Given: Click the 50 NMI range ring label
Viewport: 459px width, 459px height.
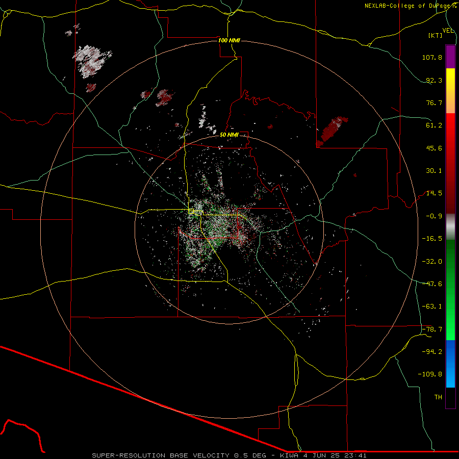Looking at the screenshot, I should point(229,135).
